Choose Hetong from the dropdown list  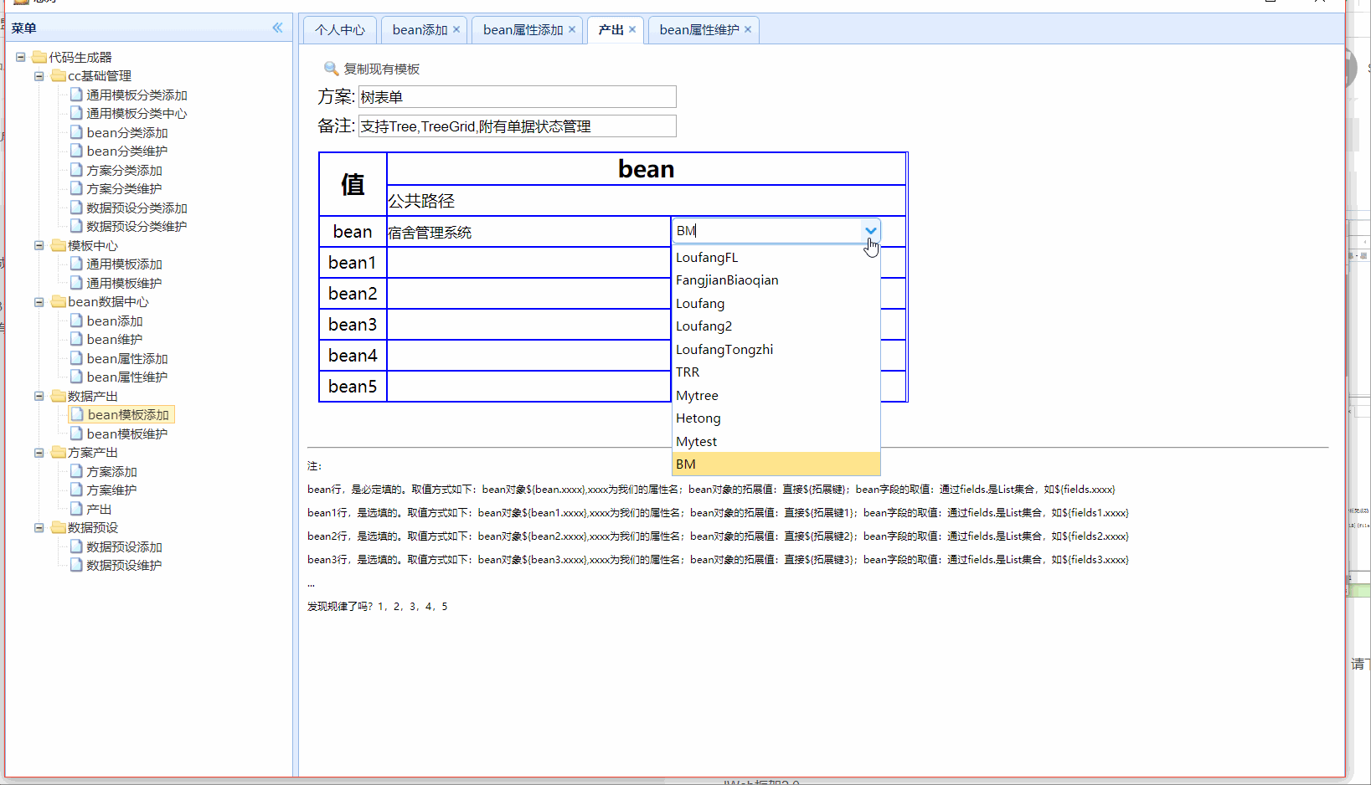pyautogui.click(x=776, y=418)
